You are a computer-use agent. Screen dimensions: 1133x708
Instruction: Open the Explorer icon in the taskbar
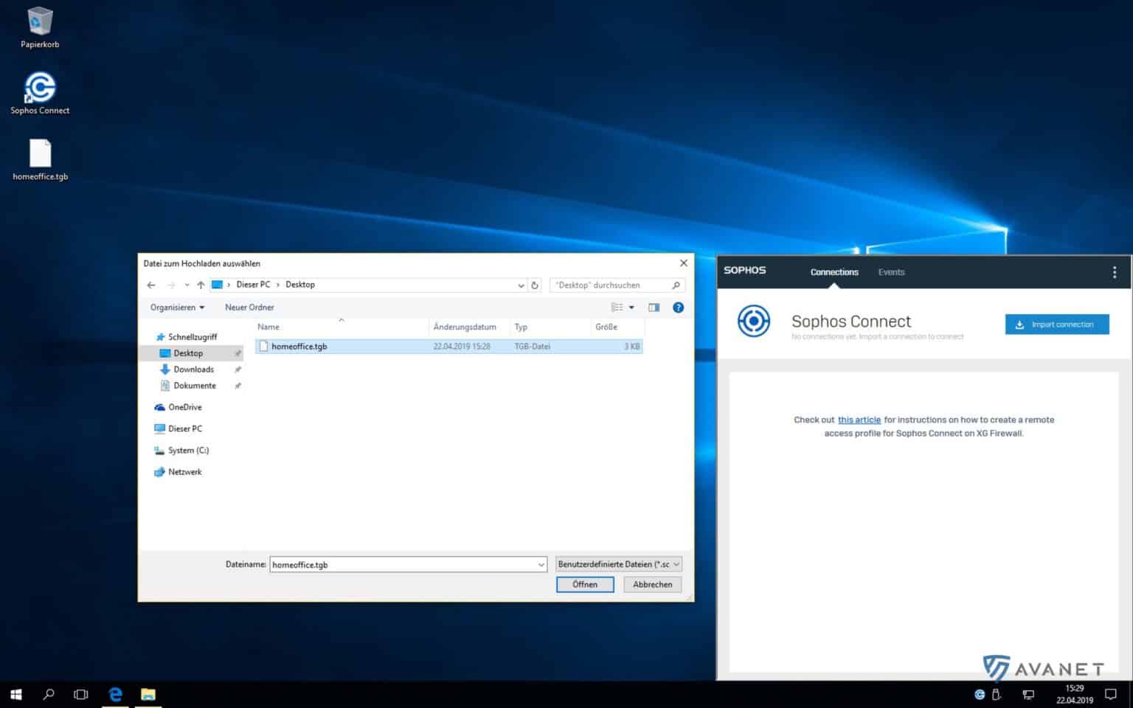[x=148, y=694]
